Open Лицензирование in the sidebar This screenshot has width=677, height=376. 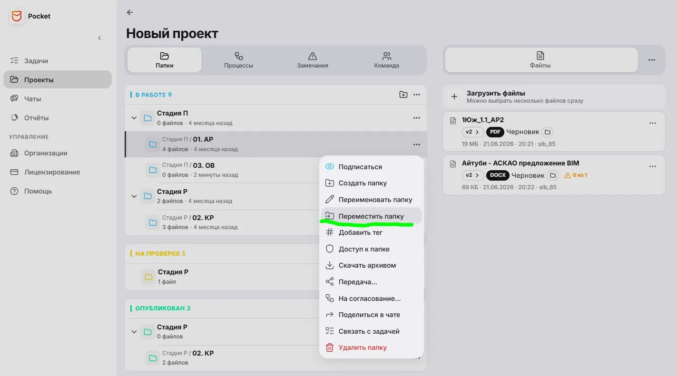coord(58,172)
